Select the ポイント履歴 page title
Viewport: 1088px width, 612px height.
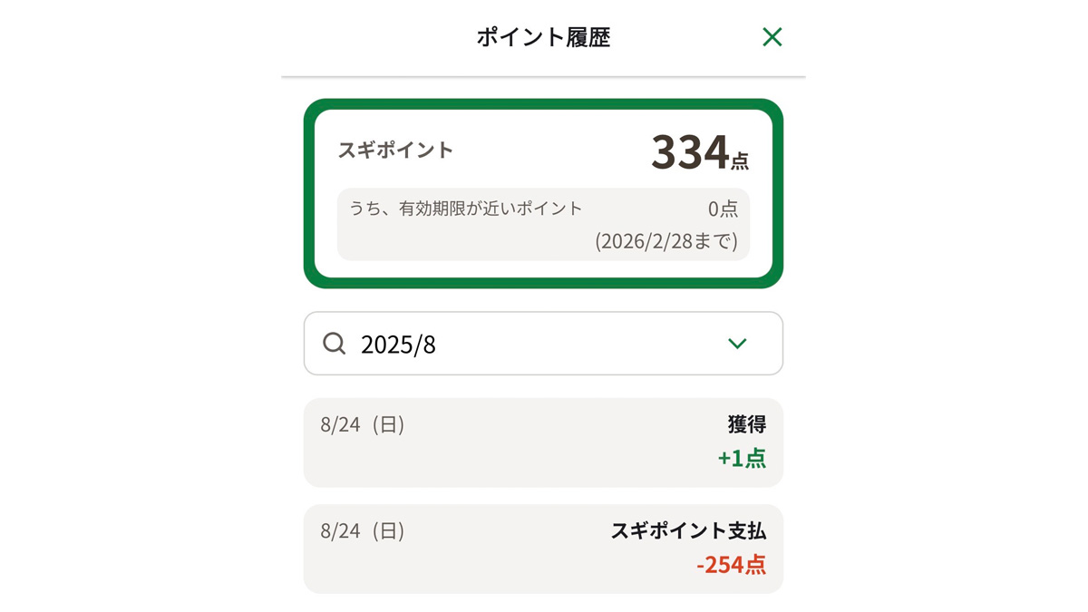[x=543, y=37]
